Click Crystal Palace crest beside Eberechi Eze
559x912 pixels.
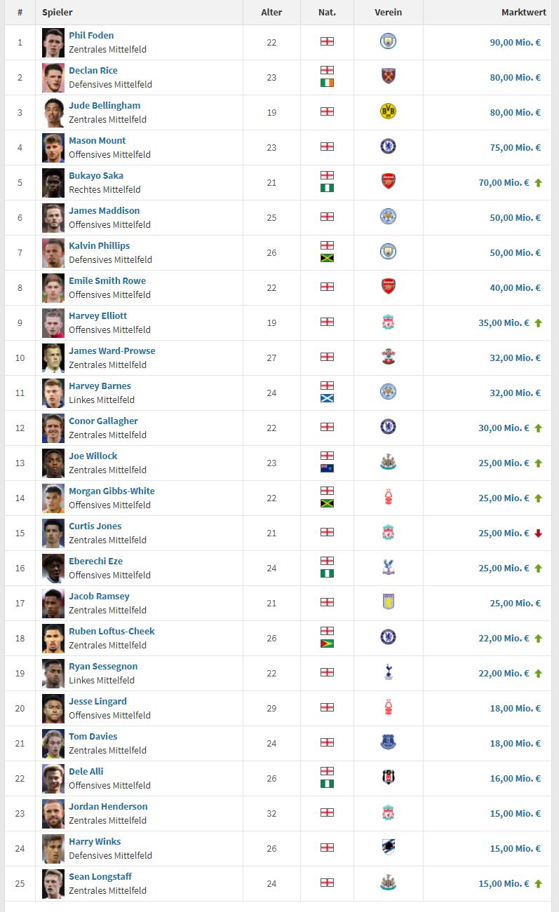(388, 568)
